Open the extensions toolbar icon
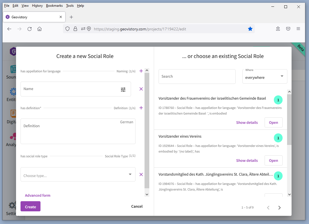 pos(278,29)
